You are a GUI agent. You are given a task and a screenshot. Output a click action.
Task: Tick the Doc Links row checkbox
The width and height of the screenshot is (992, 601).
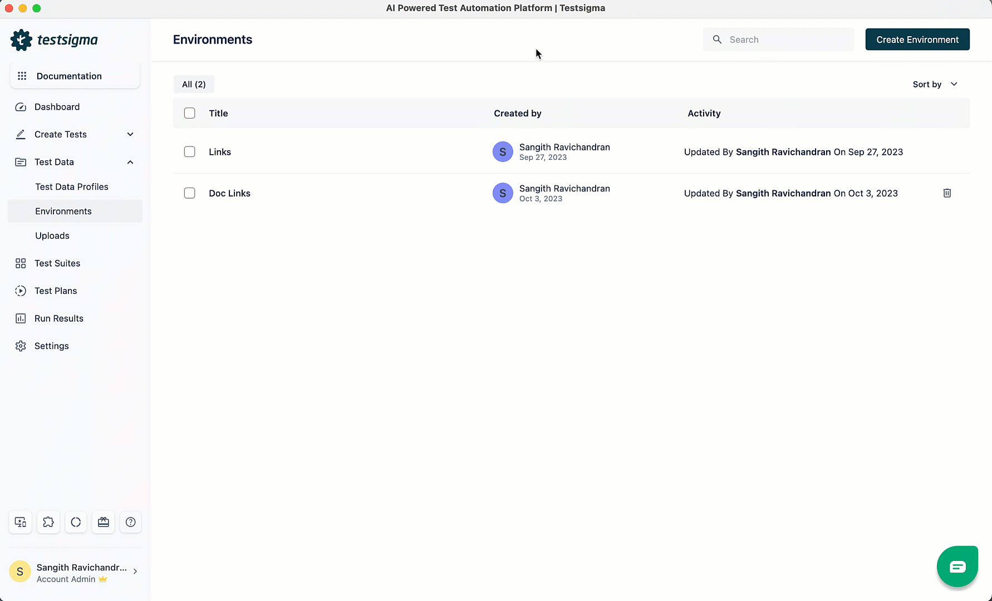(x=189, y=193)
